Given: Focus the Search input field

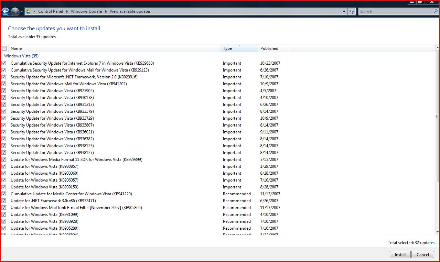Looking at the screenshot, I should [x=396, y=11].
